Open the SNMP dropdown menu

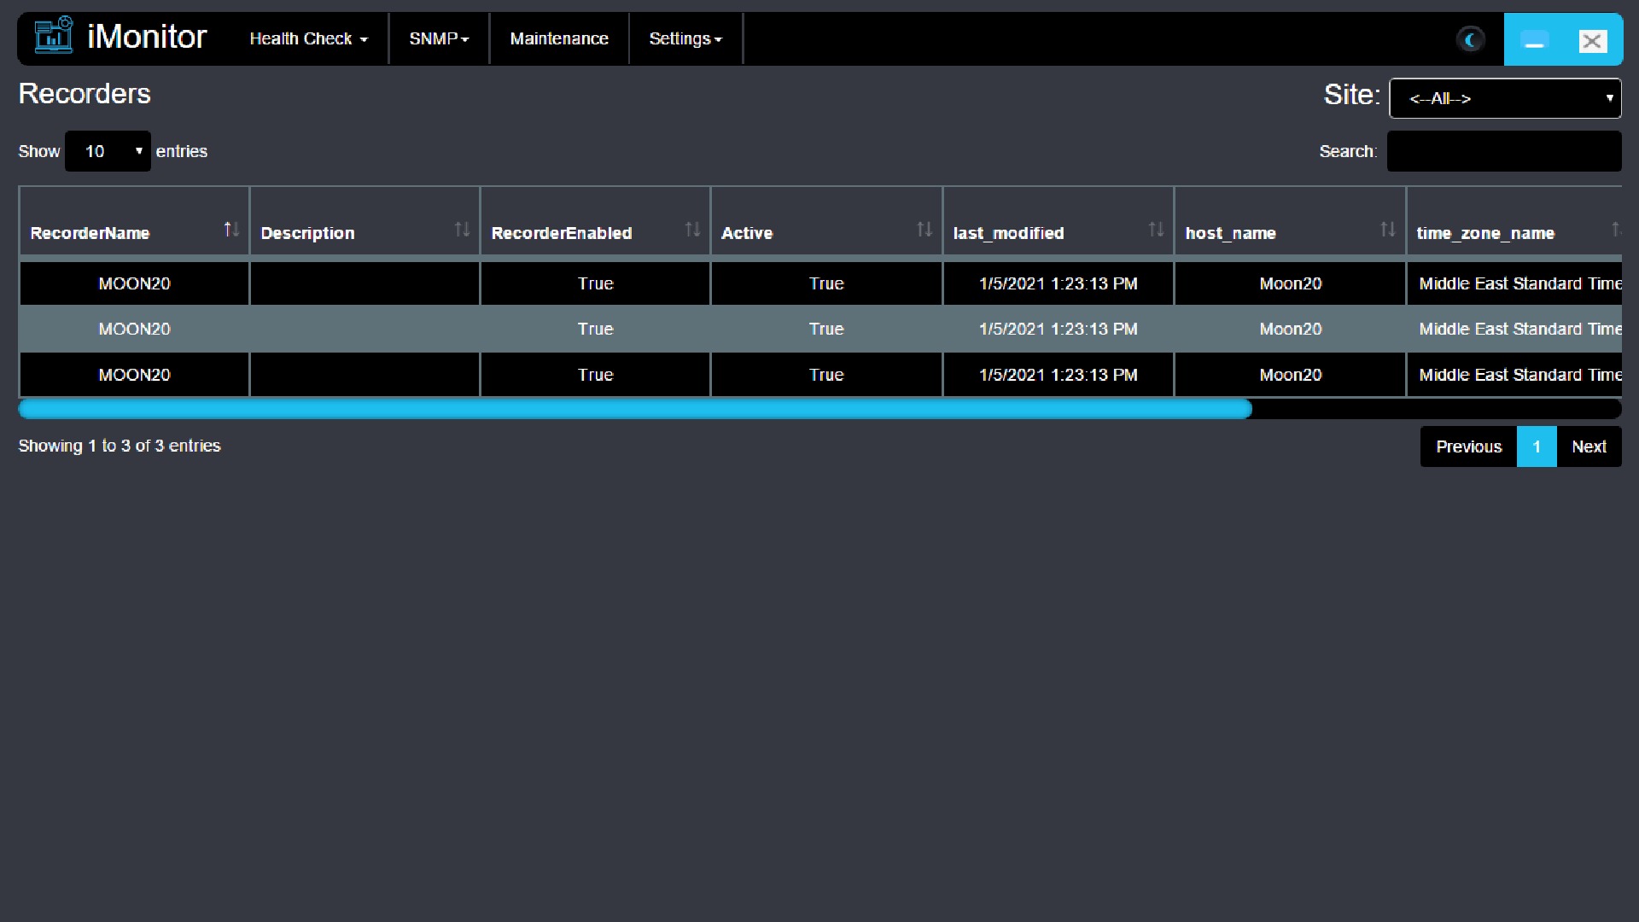pyautogui.click(x=439, y=38)
